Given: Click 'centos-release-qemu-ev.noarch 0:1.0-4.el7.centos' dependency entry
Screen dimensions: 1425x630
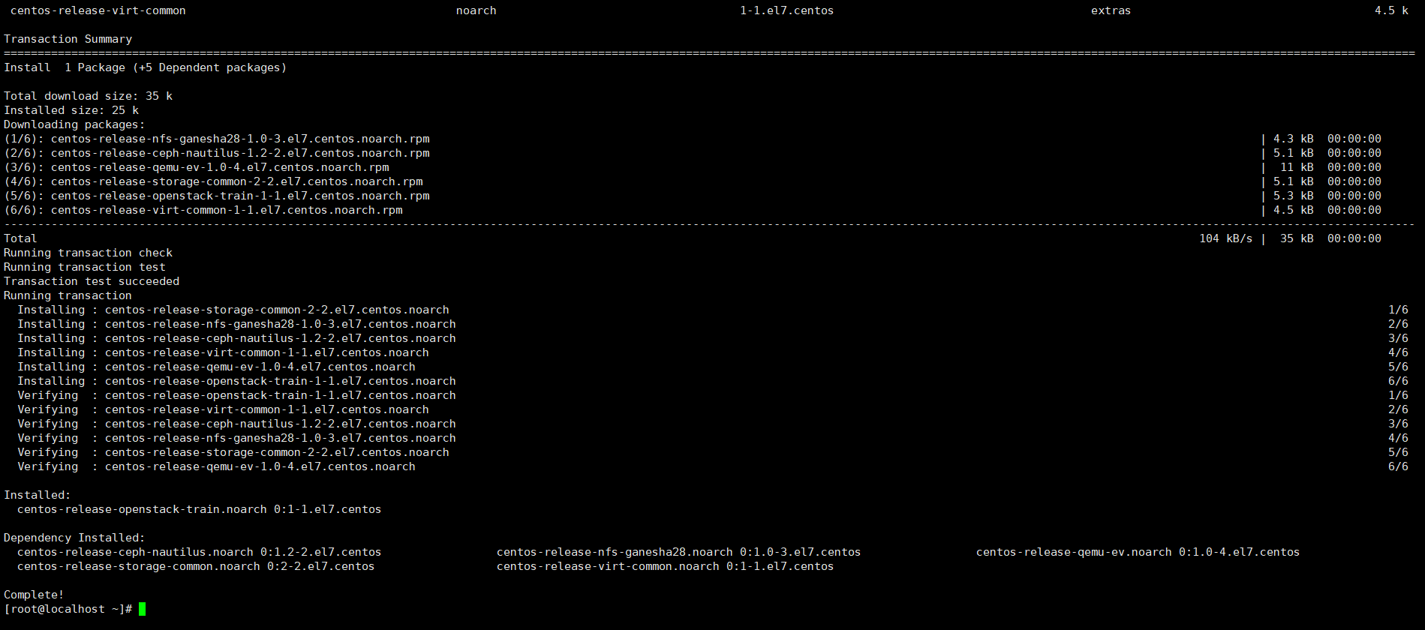Looking at the screenshot, I should pyautogui.click(x=1138, y=552).
